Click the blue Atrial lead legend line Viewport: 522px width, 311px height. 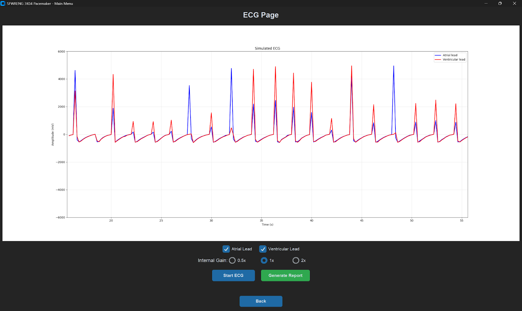click(438, 55)
